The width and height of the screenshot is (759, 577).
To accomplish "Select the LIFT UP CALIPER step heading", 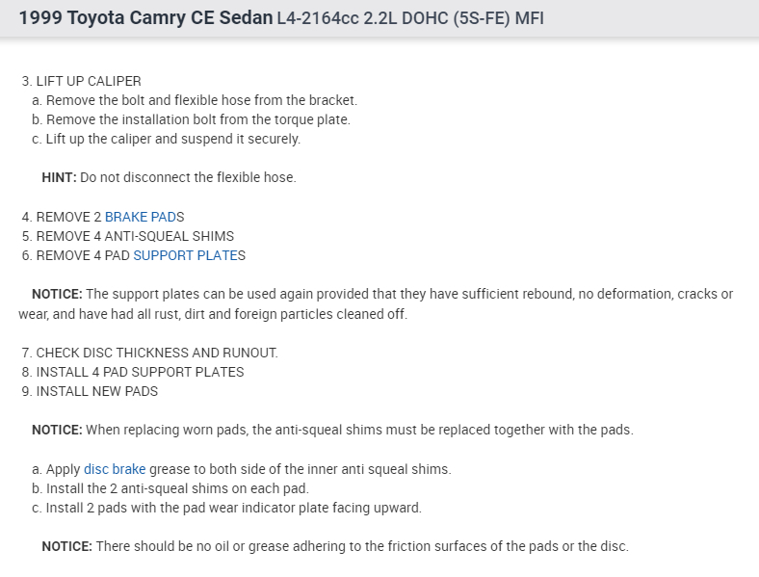I will click(88, 81).
